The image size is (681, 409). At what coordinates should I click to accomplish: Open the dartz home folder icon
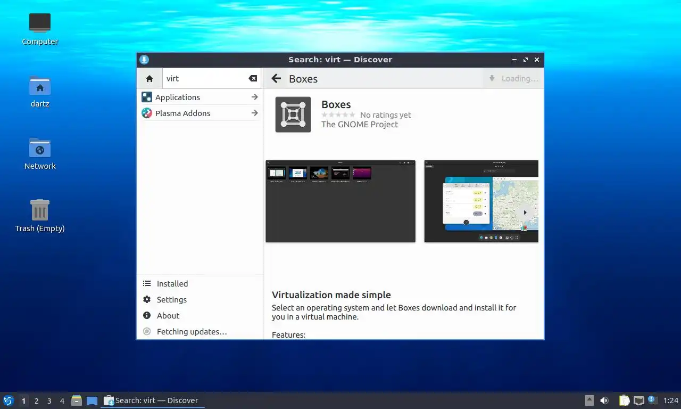[40, 91]
